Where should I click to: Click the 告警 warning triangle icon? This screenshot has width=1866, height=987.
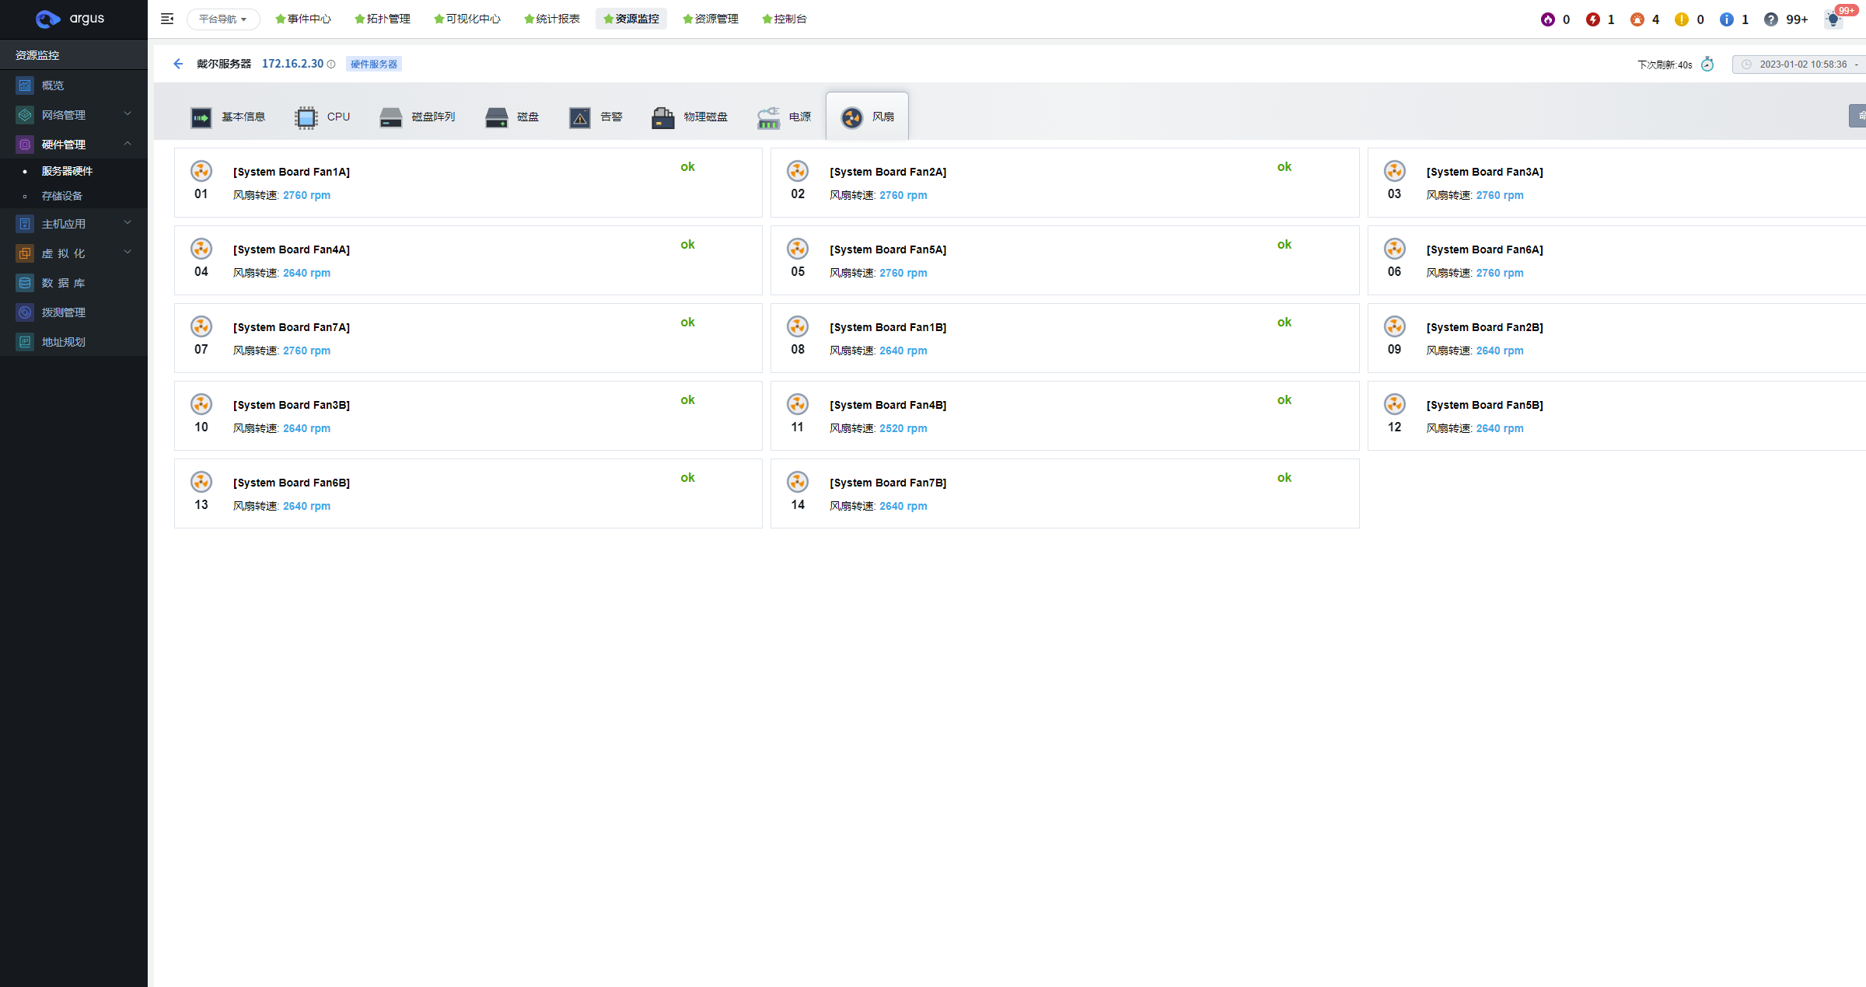580,117
